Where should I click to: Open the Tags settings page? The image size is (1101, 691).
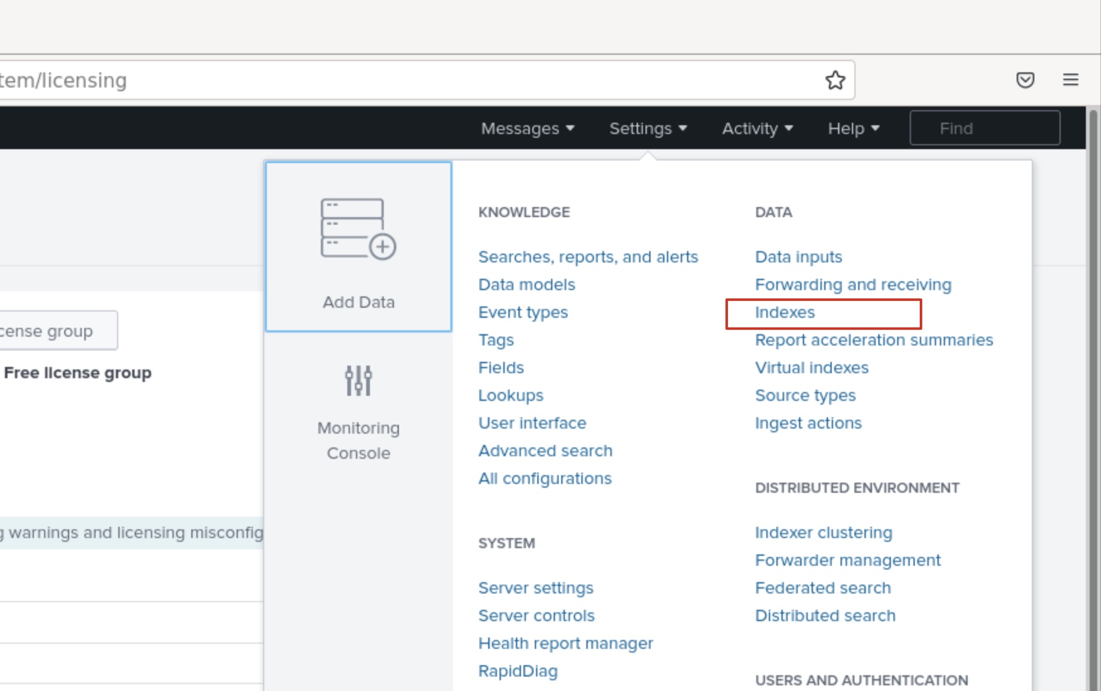point(496,340)
